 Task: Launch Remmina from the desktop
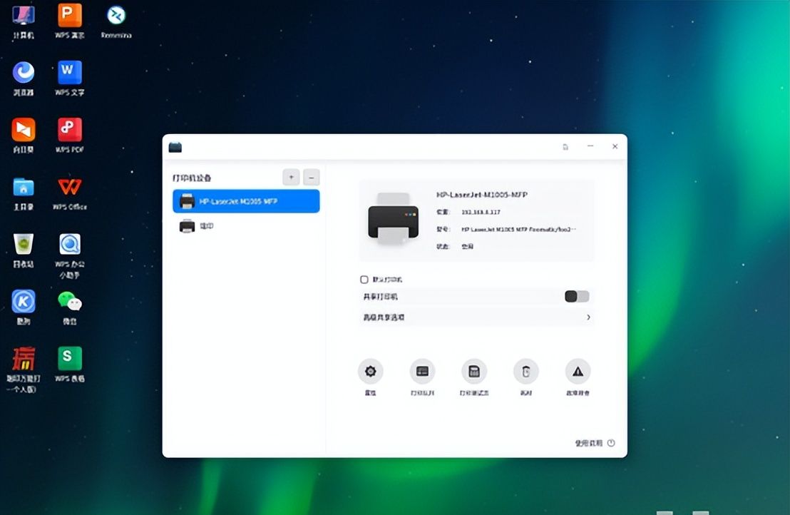116,16
